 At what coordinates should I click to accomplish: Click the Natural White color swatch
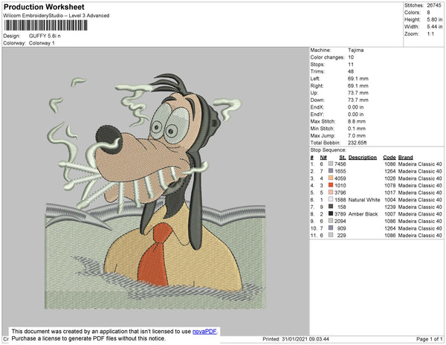331,199
